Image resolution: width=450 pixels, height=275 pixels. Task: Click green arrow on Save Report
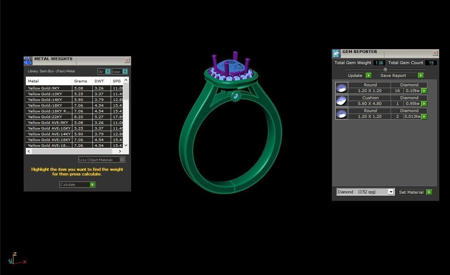(x=421, y=76)
